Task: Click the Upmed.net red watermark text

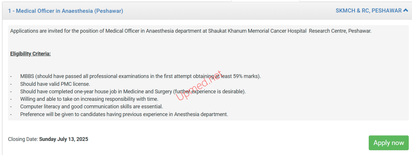Action: [x=199, y=86]
